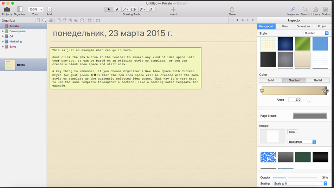Click the tag icon in secondary toolbar
The width and height of the screenshot is (334, 188).
pyautogui.click(x=64, y=20)
